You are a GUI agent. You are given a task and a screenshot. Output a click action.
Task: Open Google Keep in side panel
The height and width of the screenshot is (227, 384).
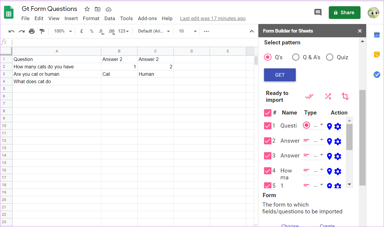point(377,54)
